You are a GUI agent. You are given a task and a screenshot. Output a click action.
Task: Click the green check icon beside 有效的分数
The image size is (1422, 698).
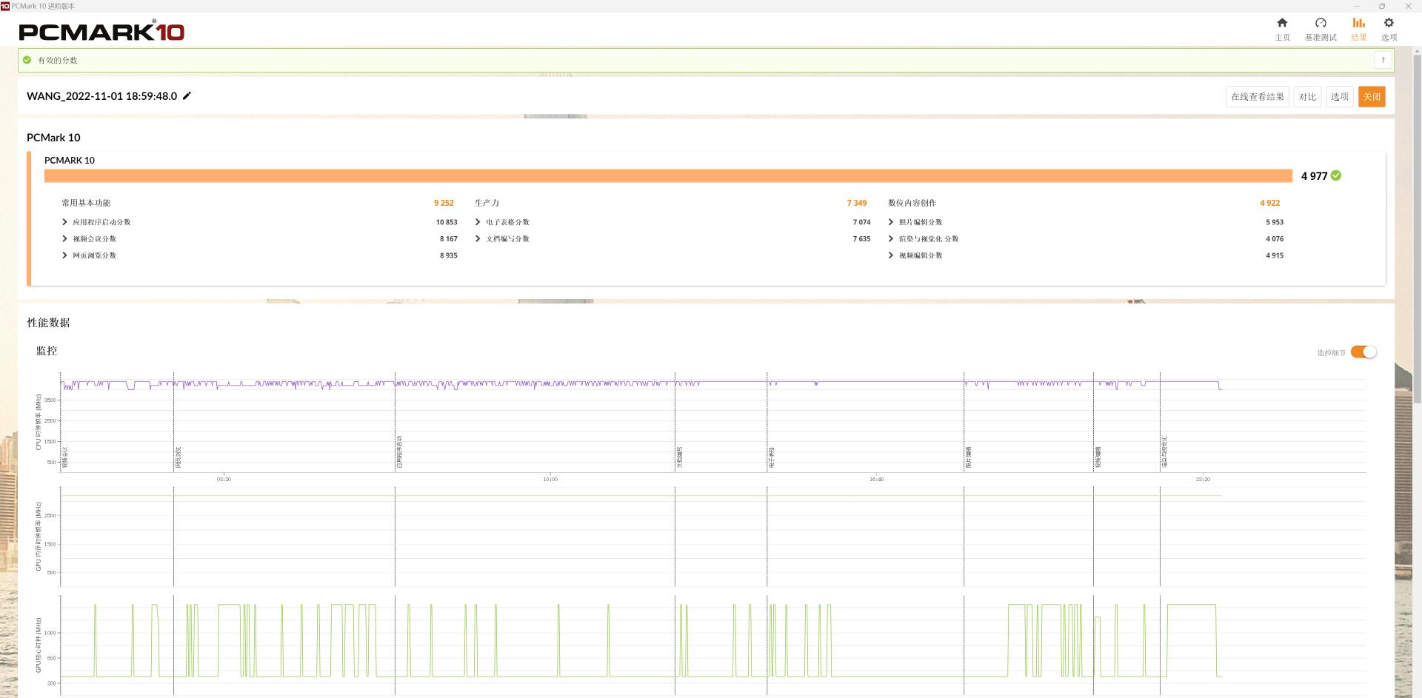point(27,61)
